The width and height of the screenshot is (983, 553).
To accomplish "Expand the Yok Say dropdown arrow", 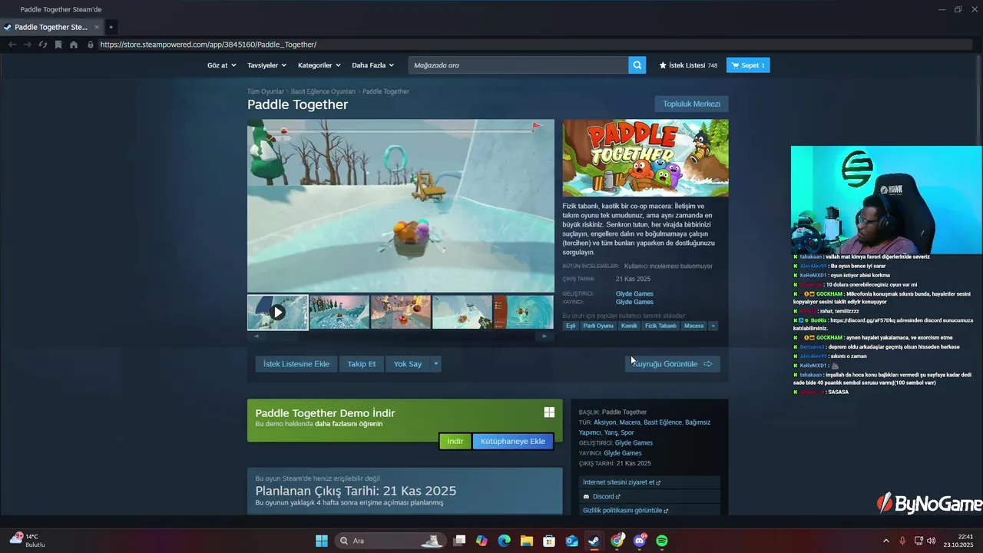I will (435, 364).
